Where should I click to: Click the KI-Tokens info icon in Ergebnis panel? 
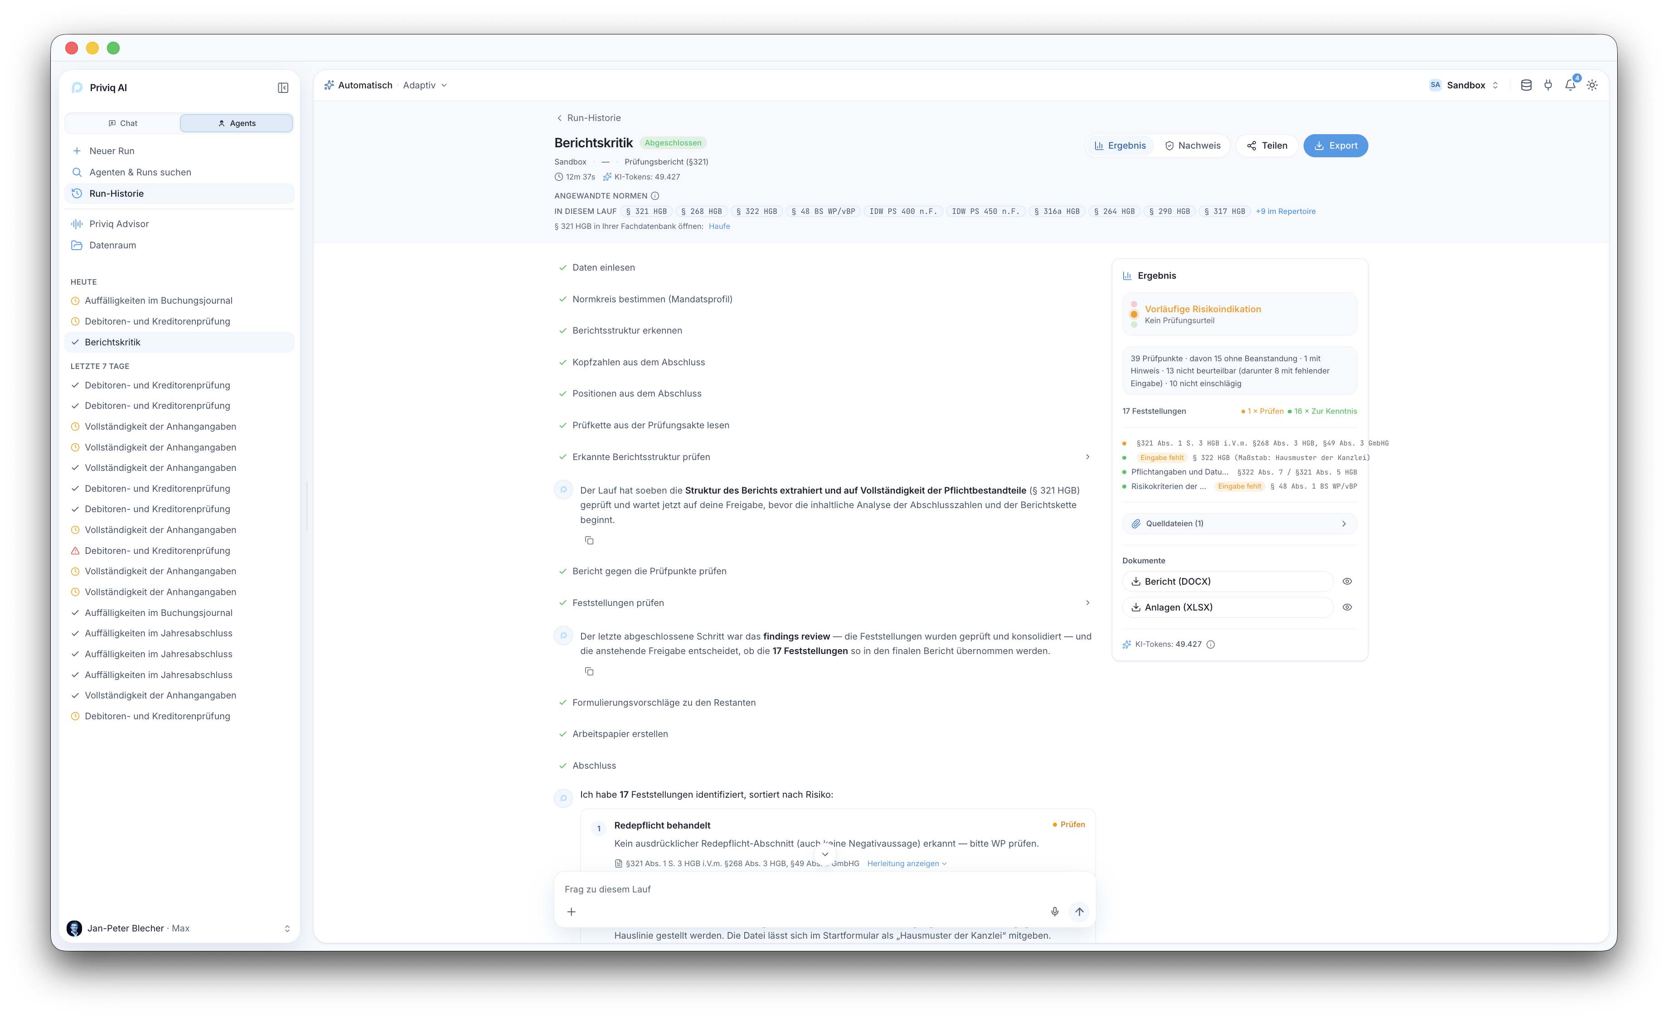(x=1211, y=645)
